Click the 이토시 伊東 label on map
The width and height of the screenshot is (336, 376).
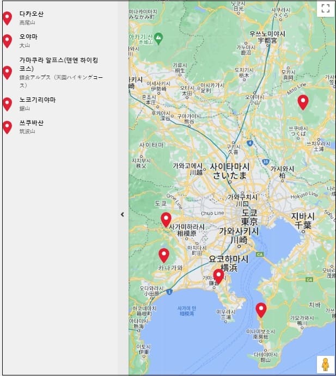[144, 350]
